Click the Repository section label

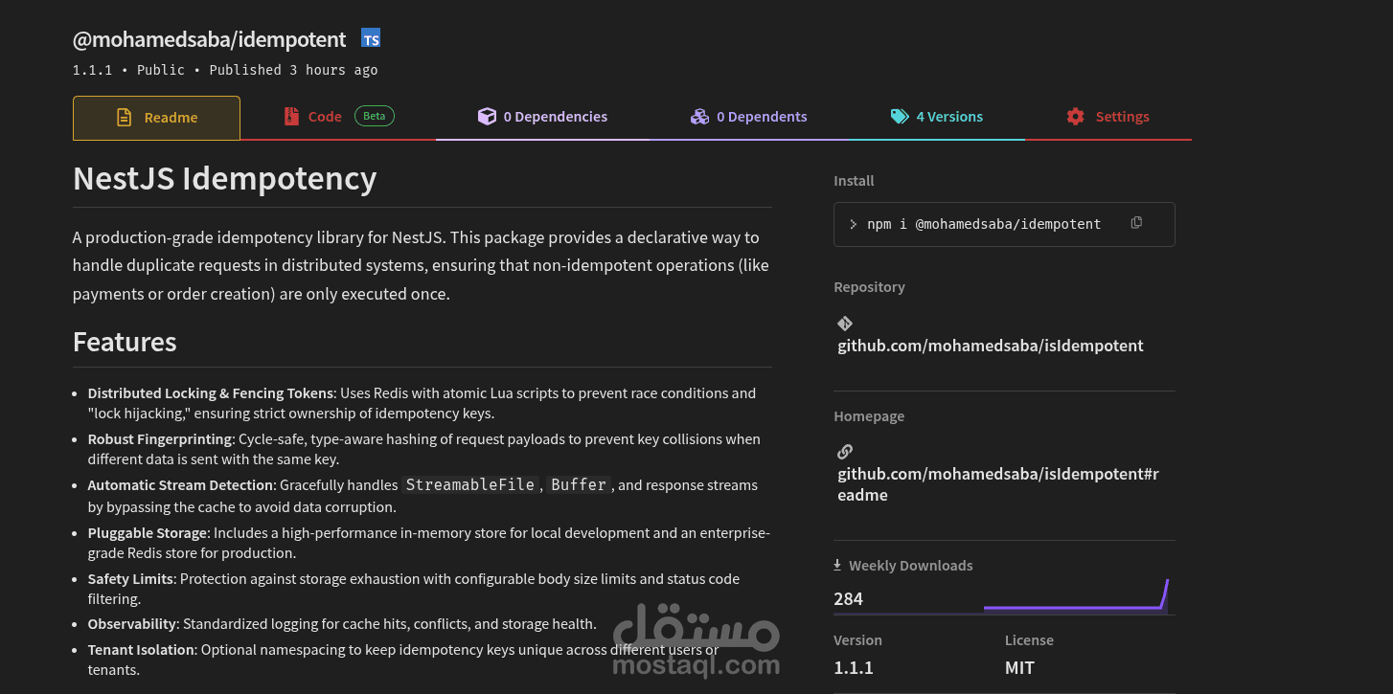[869, 287]
